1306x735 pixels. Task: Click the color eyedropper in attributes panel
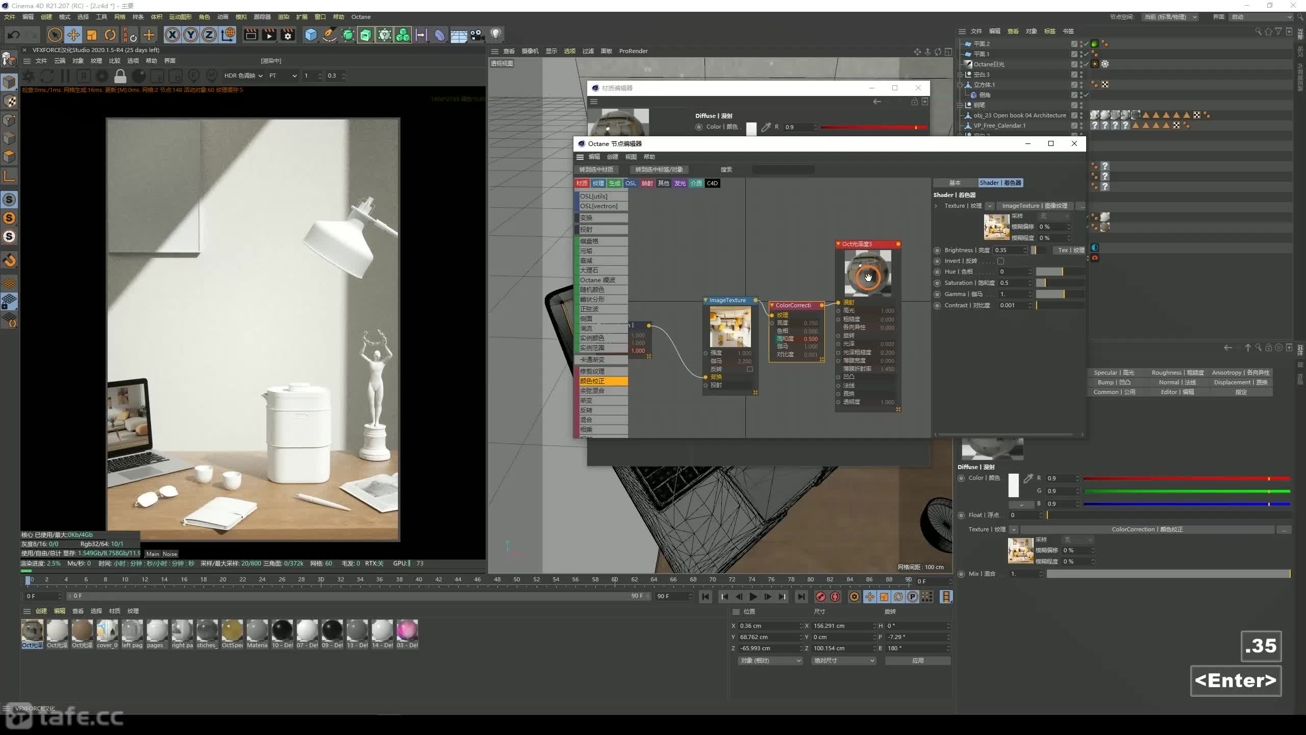(x=1028, y=478)
